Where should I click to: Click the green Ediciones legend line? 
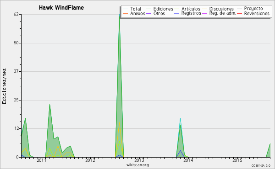pyautogui.click(x=148, y=9)
